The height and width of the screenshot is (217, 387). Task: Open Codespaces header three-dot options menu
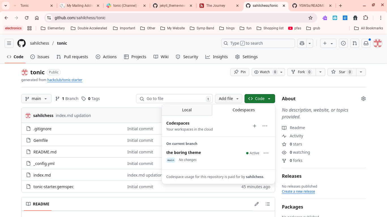[265, 126]
